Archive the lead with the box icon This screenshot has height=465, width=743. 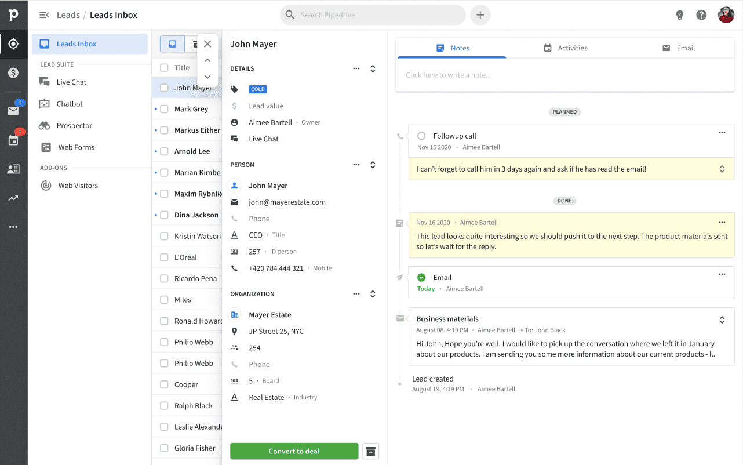click(x=371, y=451)
